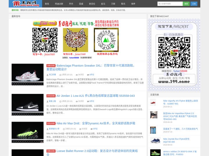Open author 狼爱上鞋 profile link
209x156 pixels.
52,101
